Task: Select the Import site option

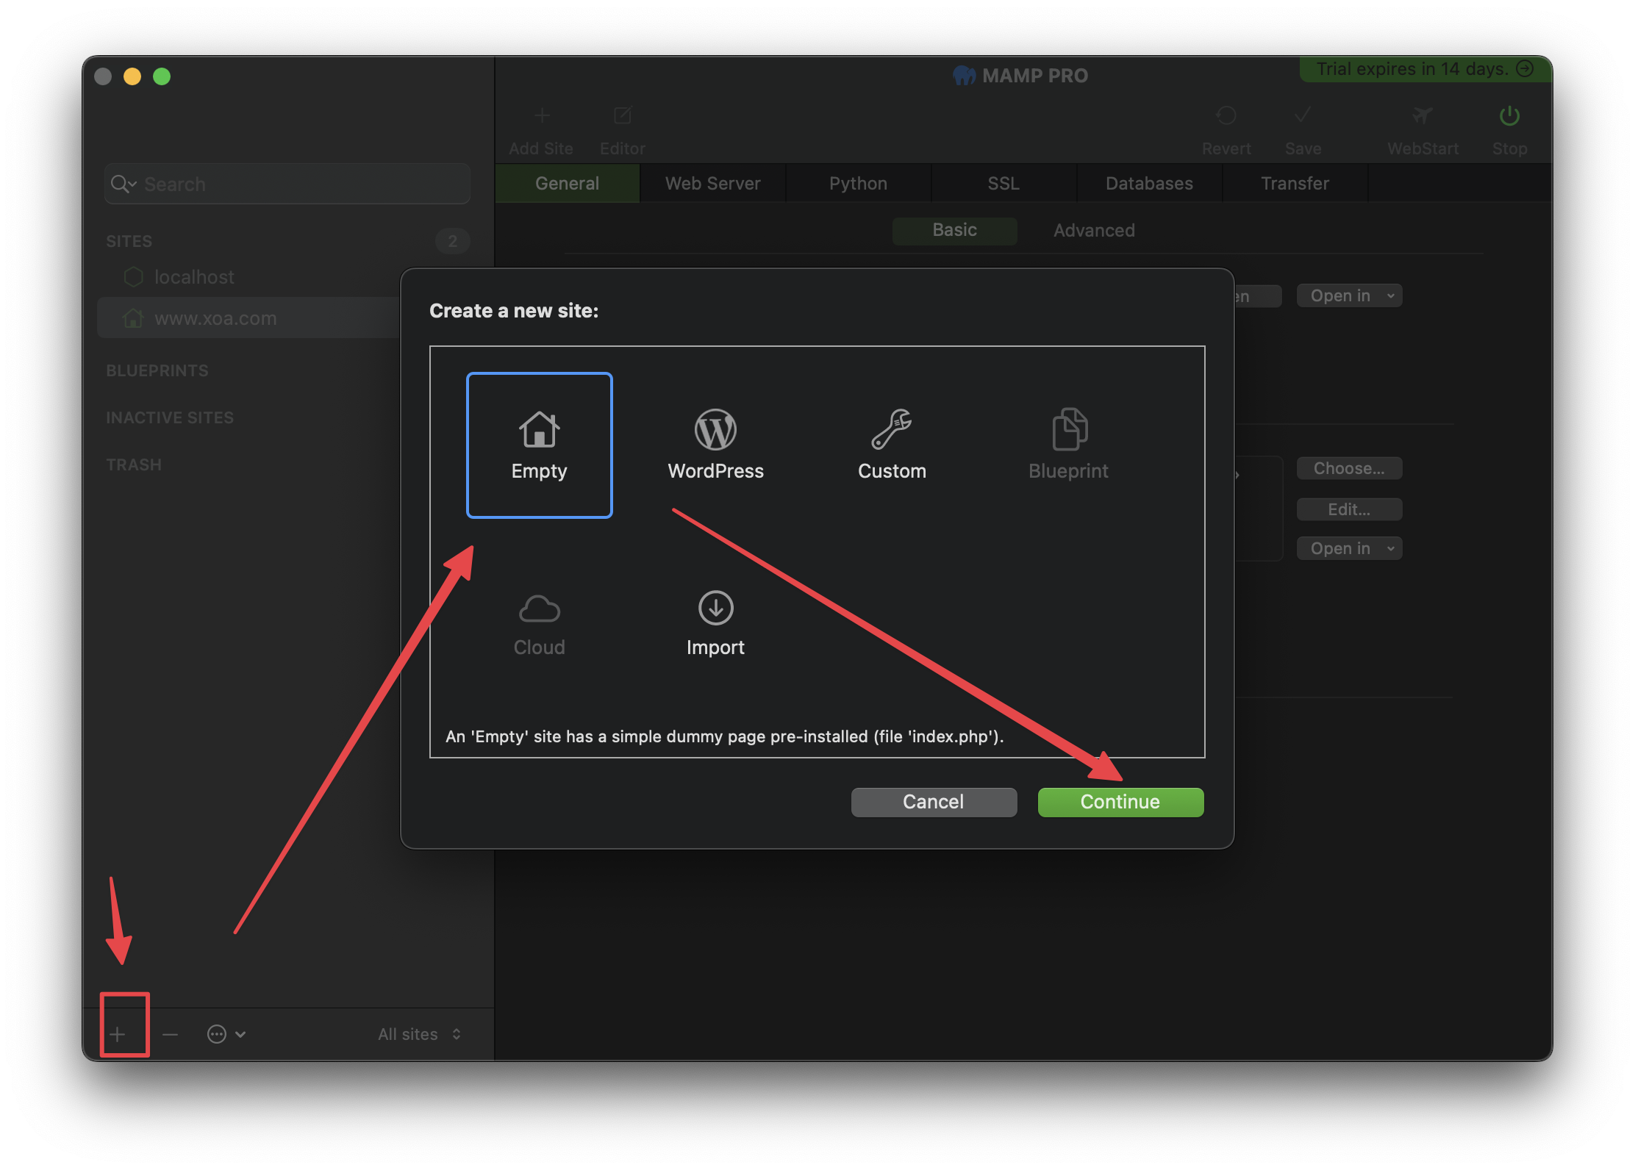Action: 715,623
